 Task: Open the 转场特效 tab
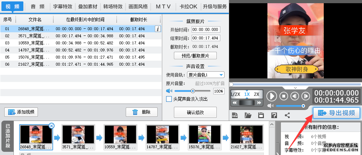click(113, 6)
